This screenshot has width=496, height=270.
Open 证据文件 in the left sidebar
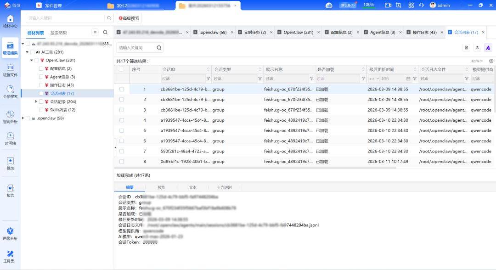[10, 70]
